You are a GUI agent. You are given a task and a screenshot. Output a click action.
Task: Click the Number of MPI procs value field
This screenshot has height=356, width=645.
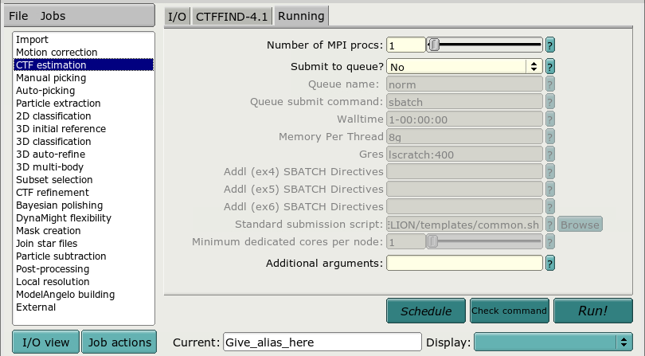pyautogui.click(x=405, y=45)
